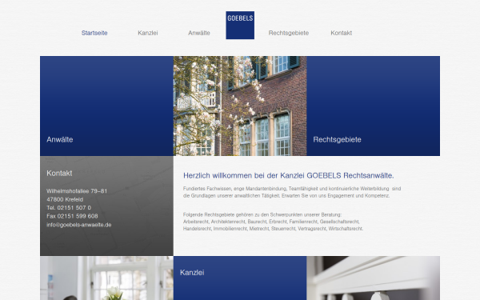Click the Tel. 02151 507 0 line

click(x=69, y=207)
